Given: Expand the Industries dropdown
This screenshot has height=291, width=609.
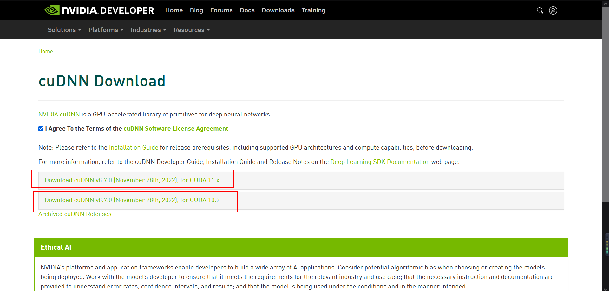Looking at the screenshot, I should (x=148, y=30).
